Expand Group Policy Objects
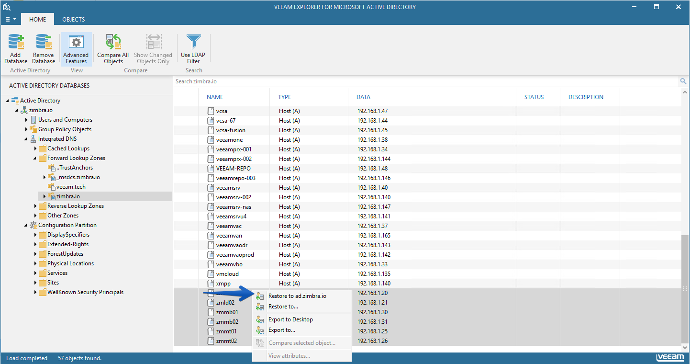690x364 pixels. [26, 129]
